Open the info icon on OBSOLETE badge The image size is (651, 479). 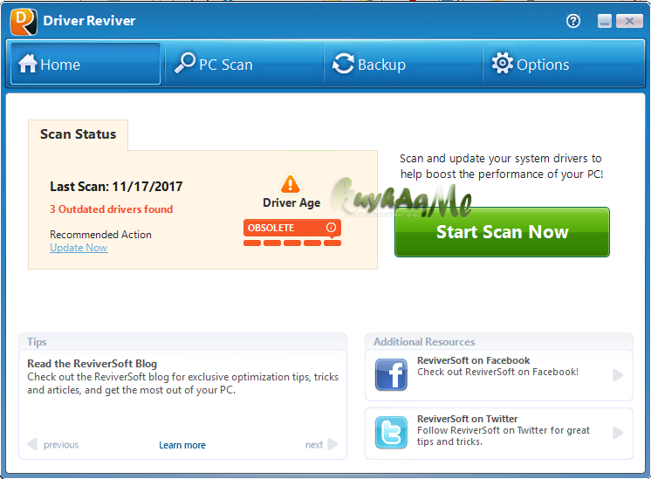tap(331, 227)
